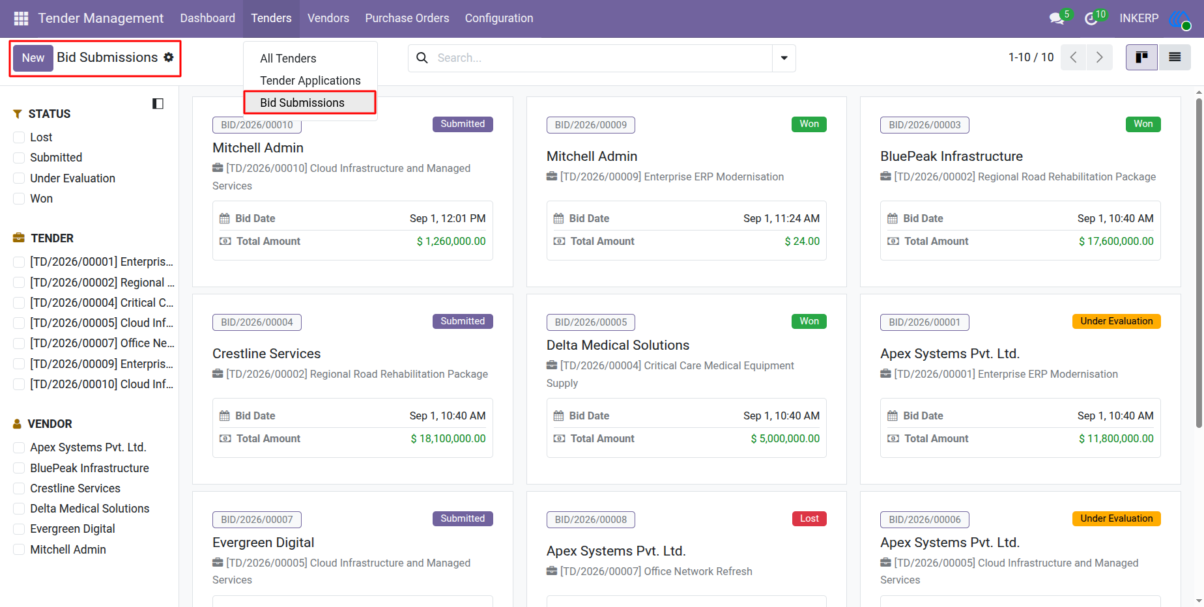This screenshot has width=1204, height=607.
Task: Filter by vendor Delta Medical Solutions
Action: point(19,509)
